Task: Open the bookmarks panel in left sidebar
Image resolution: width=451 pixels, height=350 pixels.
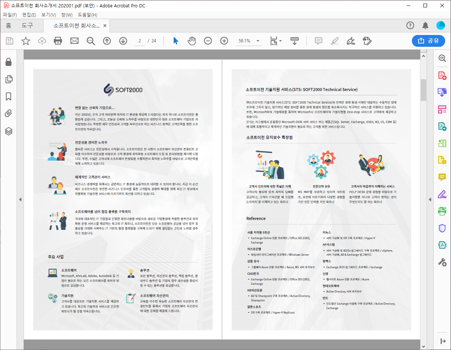Action: click(x=8, y=97)
